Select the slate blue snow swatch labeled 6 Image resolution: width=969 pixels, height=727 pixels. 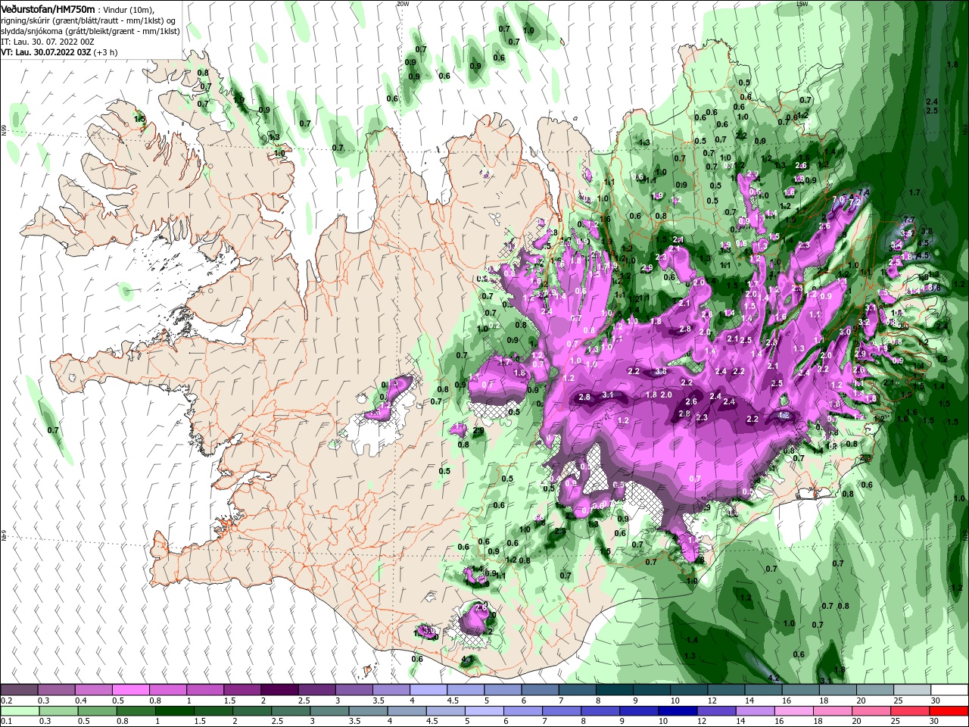tap(540, 690)
